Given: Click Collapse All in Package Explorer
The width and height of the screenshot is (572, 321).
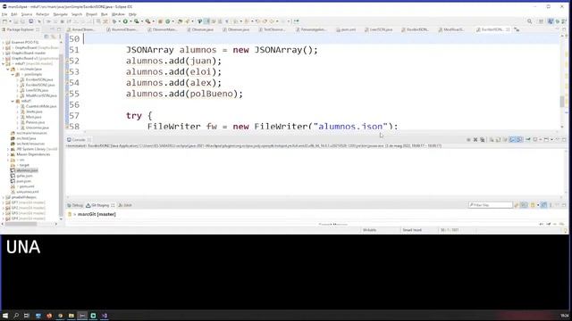Looking at the screenshot, I should [46, 37].
